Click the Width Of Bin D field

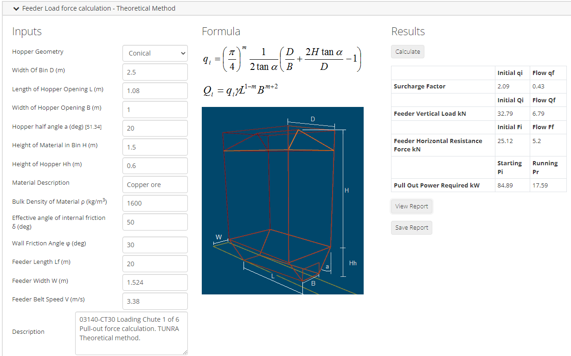click(155, 72)
